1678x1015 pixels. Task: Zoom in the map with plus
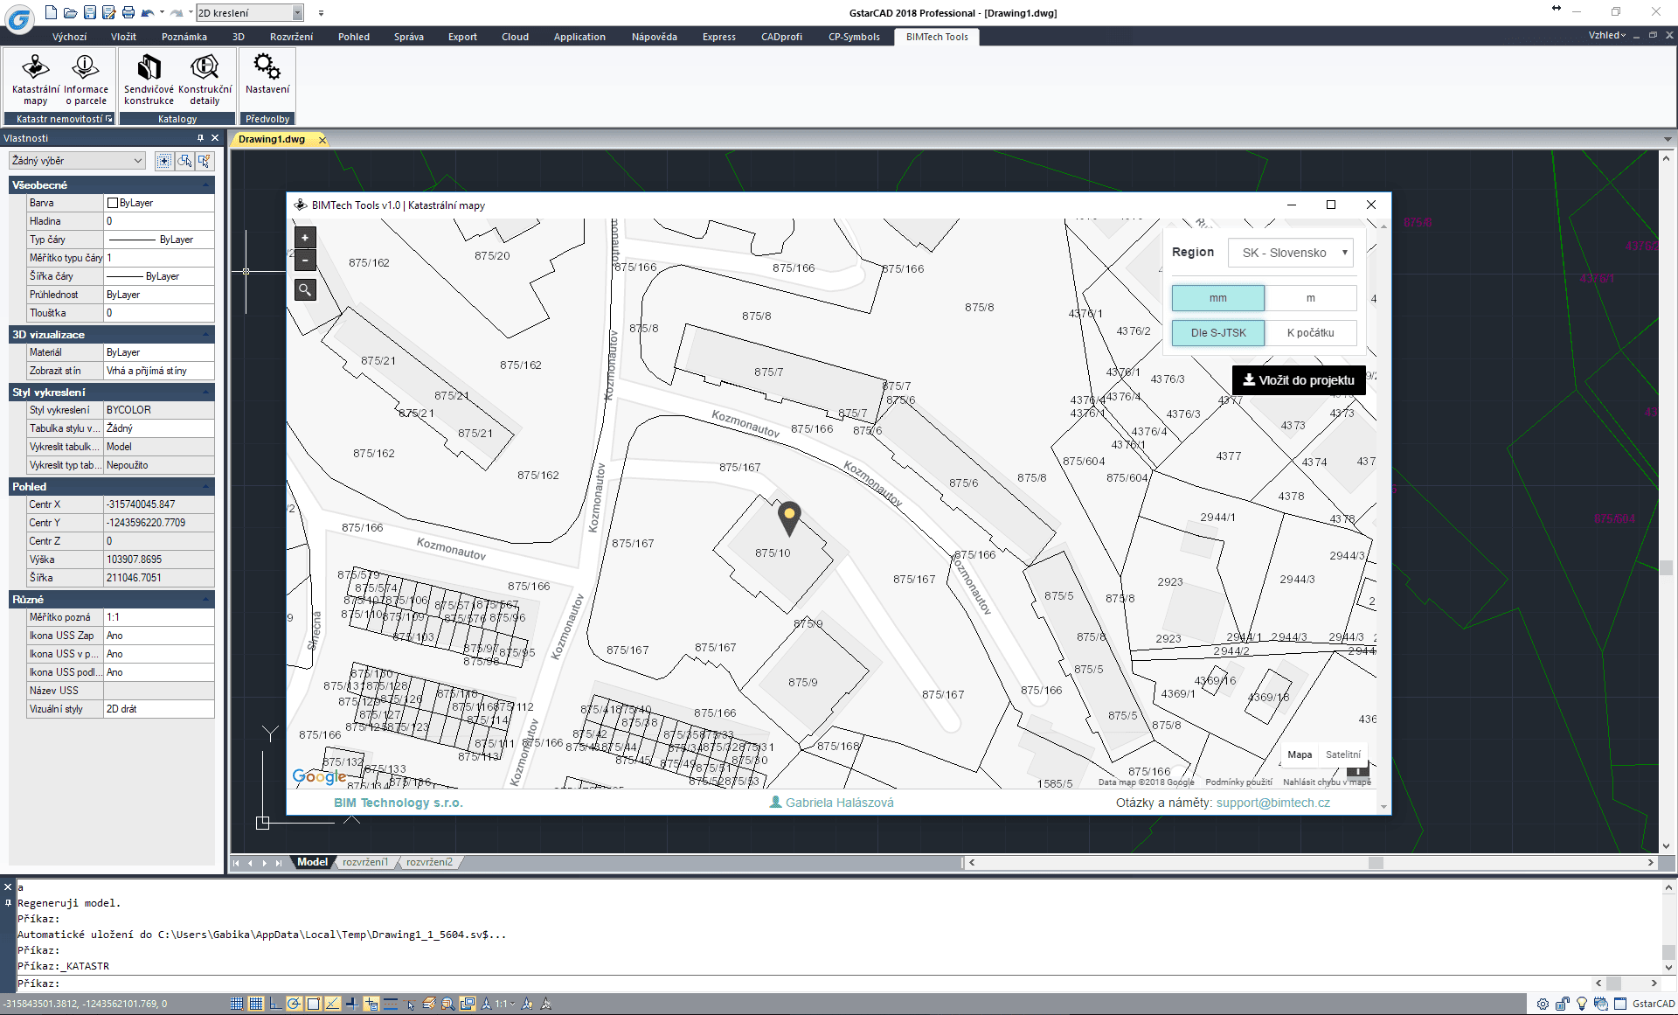tap(305, 238)
